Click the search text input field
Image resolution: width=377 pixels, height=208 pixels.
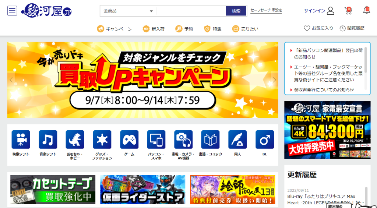coord(191,11)
